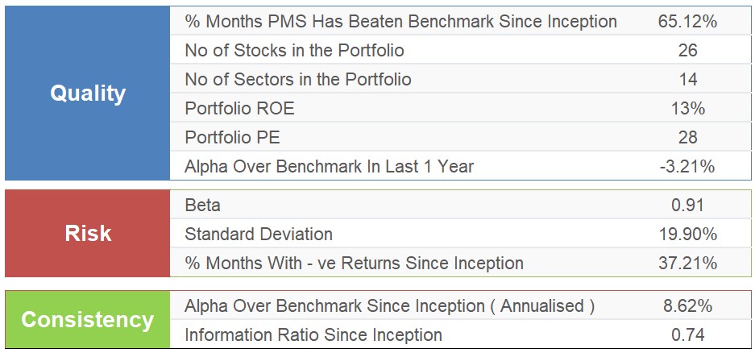This screenshot has height=353, width=755.
Task: Select the Portfolio PE label
Action: click(232, 137)
